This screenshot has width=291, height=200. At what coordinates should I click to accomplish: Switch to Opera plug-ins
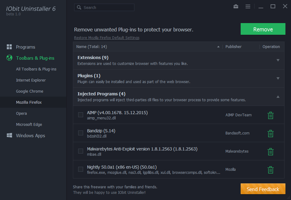point(21,114)
